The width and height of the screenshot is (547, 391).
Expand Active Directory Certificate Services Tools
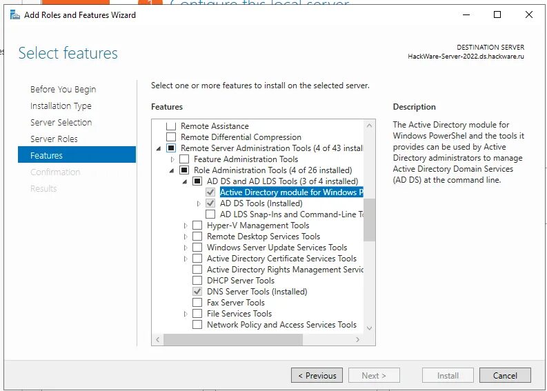(186, 259)
